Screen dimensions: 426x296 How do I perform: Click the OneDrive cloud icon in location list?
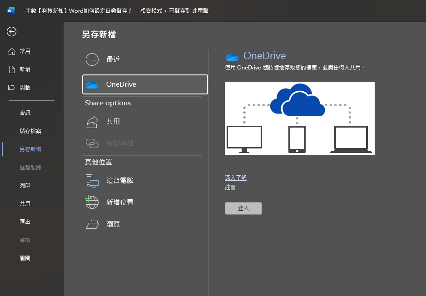(x=92, y=85)
